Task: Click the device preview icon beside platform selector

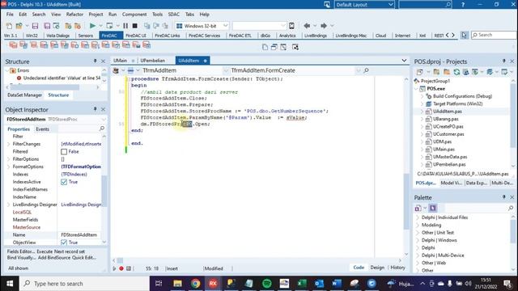Action: pyautogui.click(x=291, y=26)
